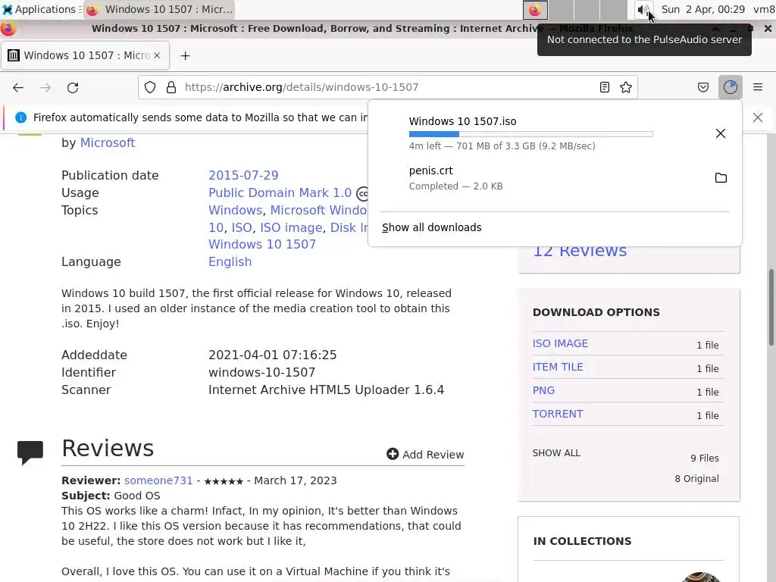This screenshot has width=776, height=582.
Task: Click the volume icon in system tray
Action: 643,9
